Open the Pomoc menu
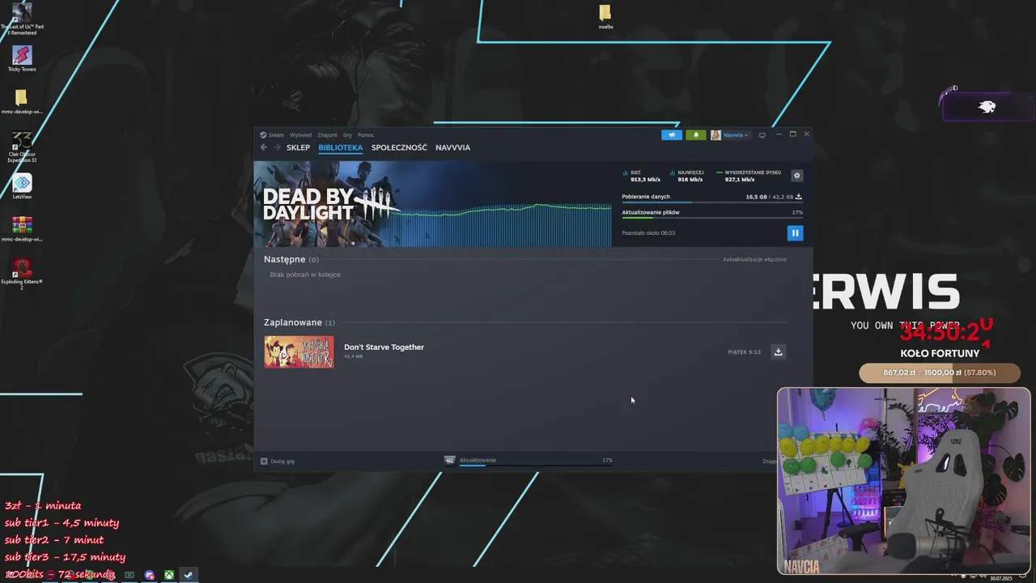The width and height of the screenshot is (1036, 583). pyautogui.click(x=366, y=135)
